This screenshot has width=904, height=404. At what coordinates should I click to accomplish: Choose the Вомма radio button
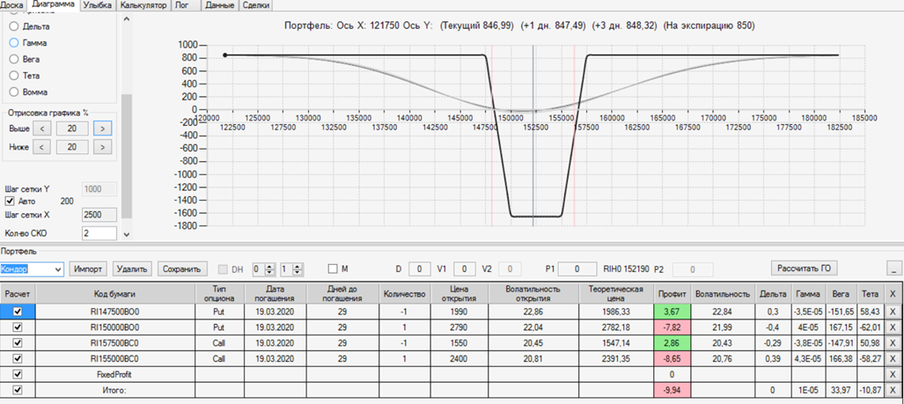click(x=14, y=92)
